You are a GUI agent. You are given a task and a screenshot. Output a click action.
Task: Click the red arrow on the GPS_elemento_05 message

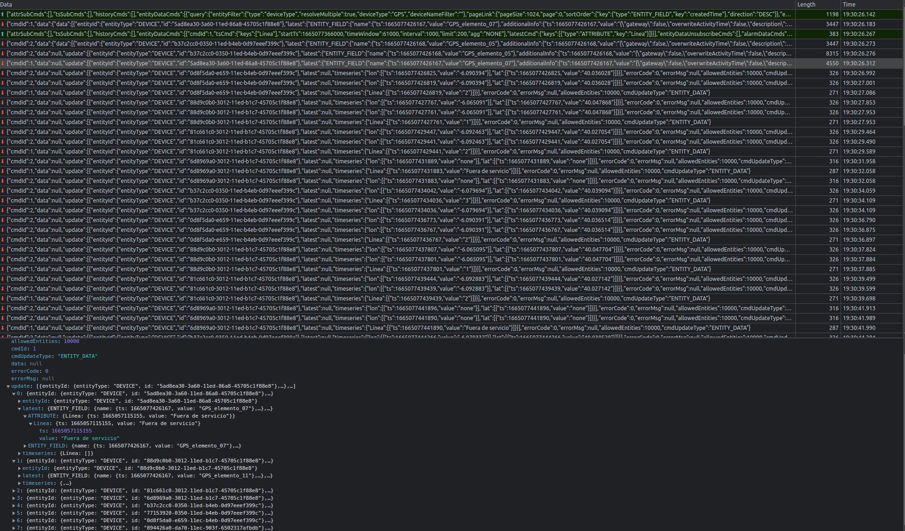[x=3, y=43]
